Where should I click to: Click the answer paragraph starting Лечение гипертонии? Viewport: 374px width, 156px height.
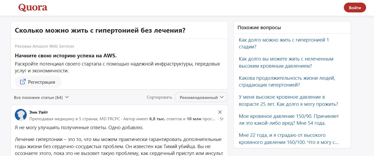119,146
